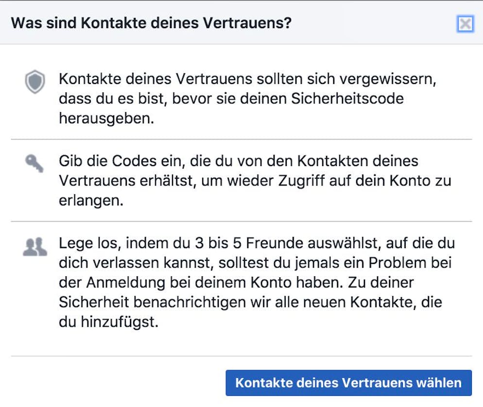Choose Kontakte deines Vertrauens wählen button
The image size is (483, 407).
click(x=349, y=383)
